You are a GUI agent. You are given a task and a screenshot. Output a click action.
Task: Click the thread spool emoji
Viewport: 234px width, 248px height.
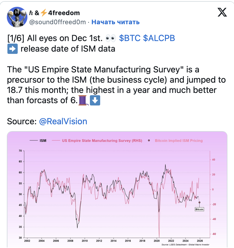pos(83,100)
